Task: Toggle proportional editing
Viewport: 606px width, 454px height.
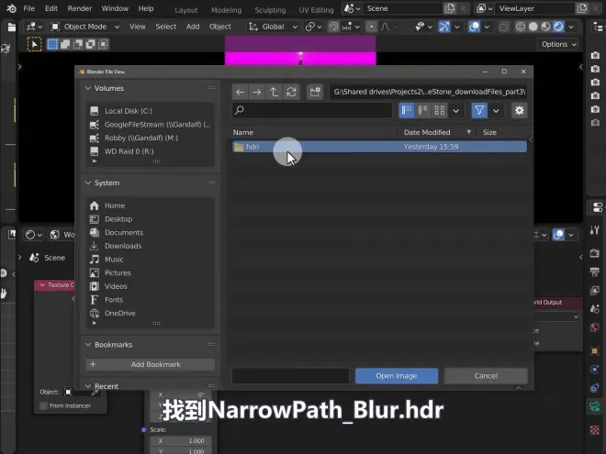Action: click(372, 27)
